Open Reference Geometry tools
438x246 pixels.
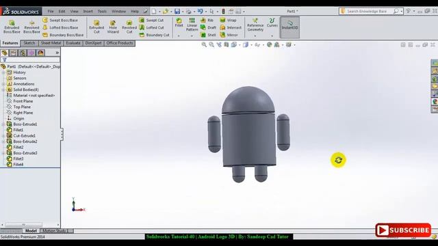pos(255,25)
